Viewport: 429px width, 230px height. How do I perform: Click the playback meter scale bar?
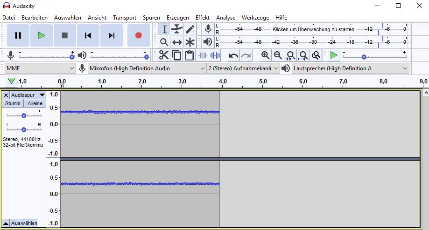click(x=313, y=42)
